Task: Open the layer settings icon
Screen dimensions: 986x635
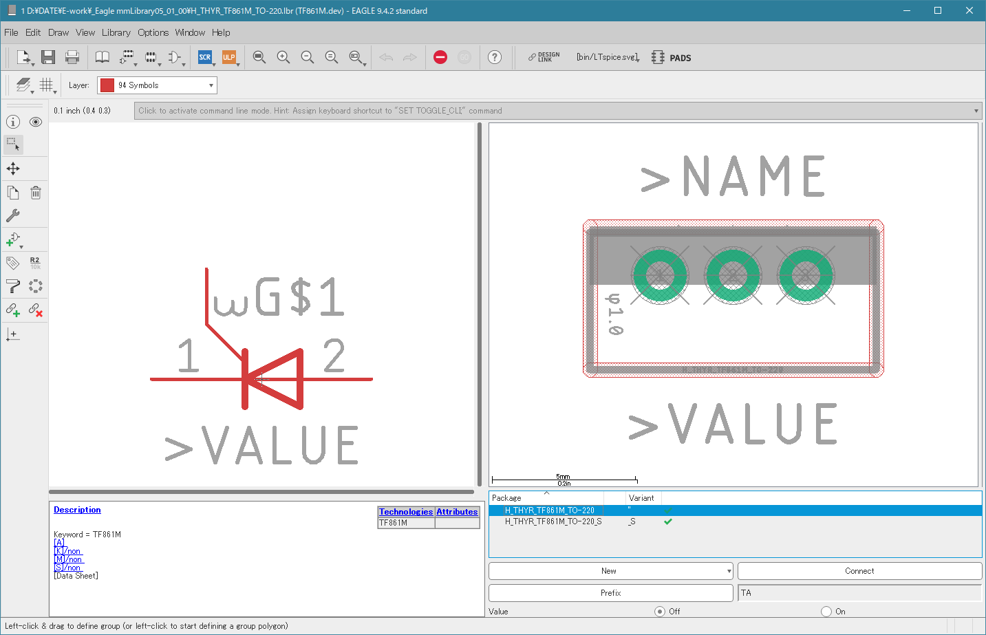Action: [x=23, y=85]
